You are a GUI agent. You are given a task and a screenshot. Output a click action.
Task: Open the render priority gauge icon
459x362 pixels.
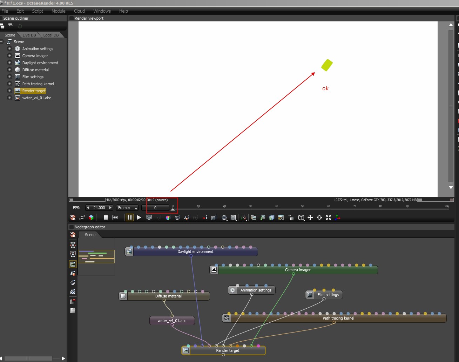[244, 217]
